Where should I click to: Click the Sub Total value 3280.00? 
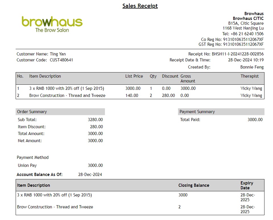(95, 120)
